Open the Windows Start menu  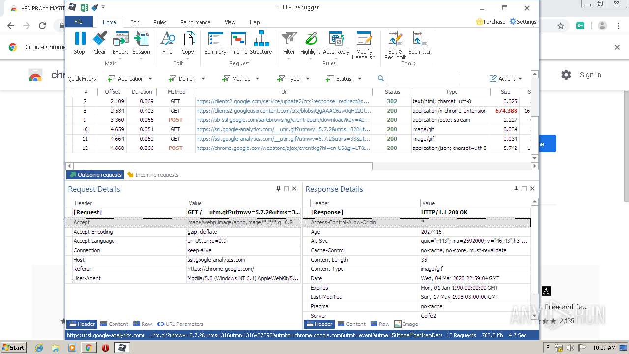click(x=13, y=348)
